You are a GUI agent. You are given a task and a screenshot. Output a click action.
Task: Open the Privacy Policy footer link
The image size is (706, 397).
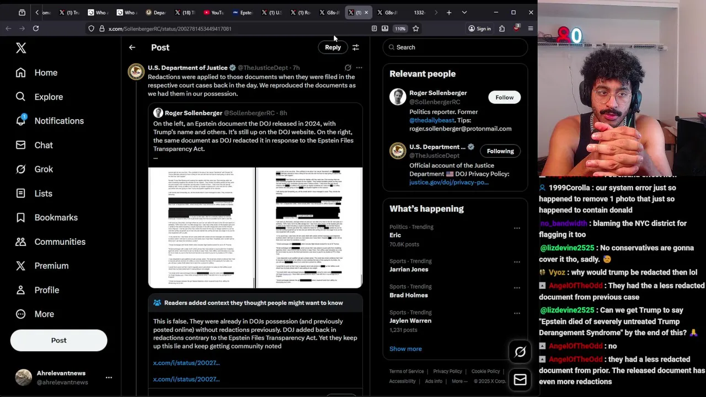pos(447,372)
